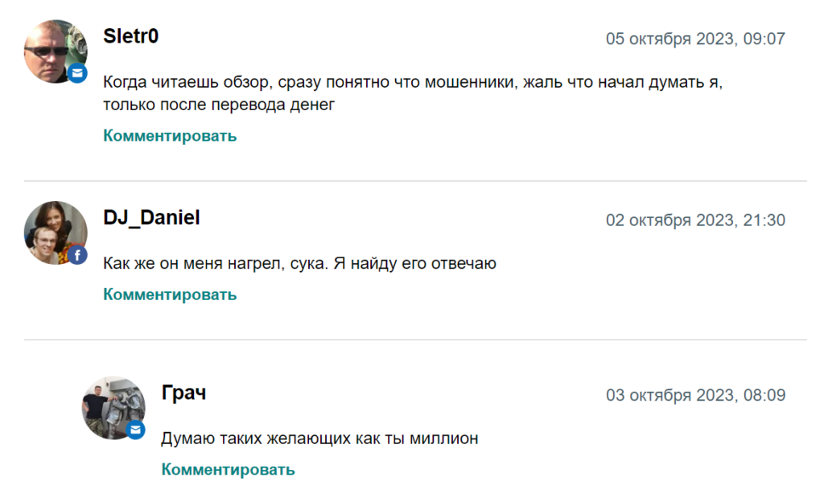This screenshot has height=494, width=824.
Task: Click Комментировать under DJ_Daniel's comment
Action: pos(170,294)
